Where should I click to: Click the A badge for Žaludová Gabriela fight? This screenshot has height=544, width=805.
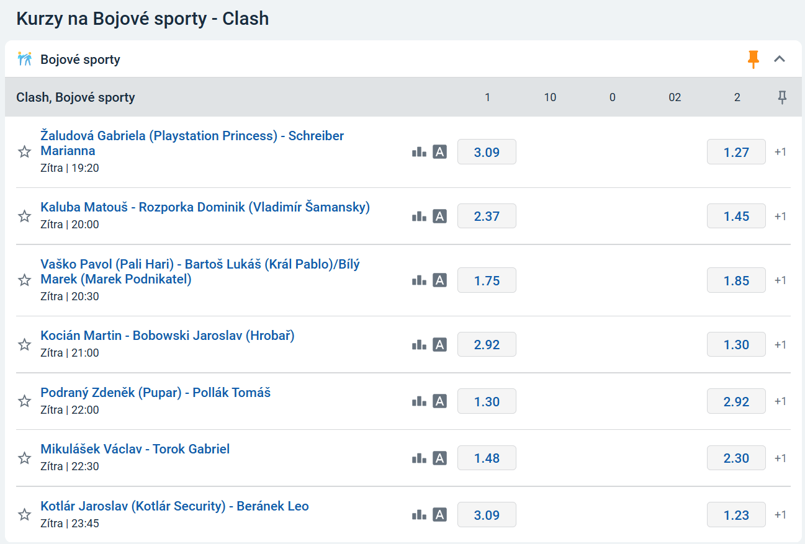[x=439, y=152]
